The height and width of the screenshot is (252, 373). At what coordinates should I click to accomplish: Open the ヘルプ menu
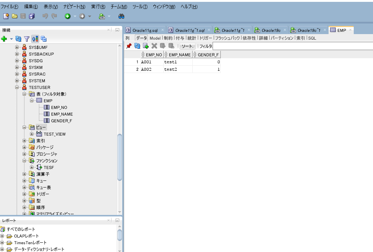pyautogui.click(x=189, y=7)
